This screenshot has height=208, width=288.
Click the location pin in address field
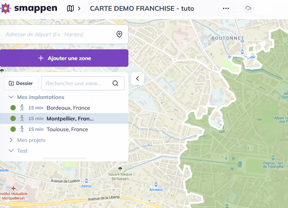(x=119, y=34)
